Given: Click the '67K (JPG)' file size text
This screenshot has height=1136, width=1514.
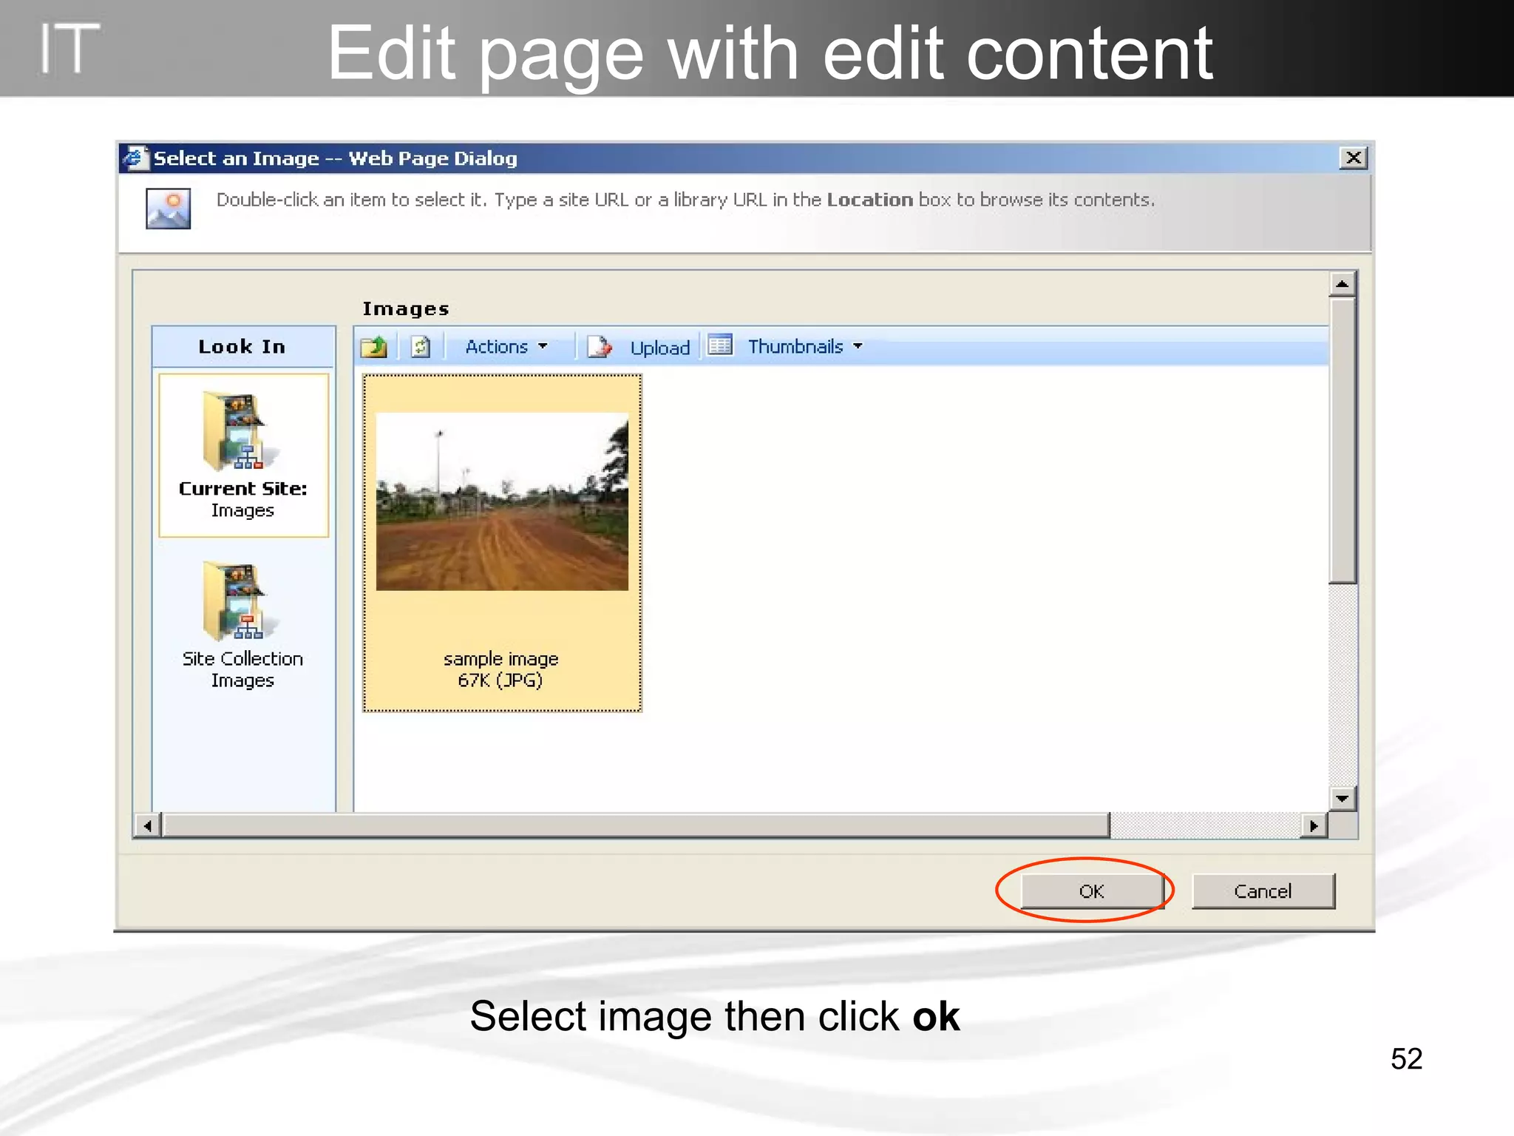Looking at the screenshot, I should coord(500,680).
